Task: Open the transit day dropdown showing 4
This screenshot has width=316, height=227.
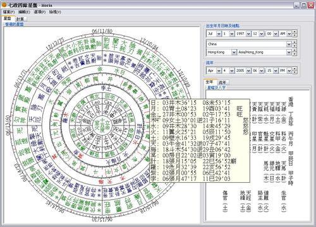Action: click(x=232, y=71)
